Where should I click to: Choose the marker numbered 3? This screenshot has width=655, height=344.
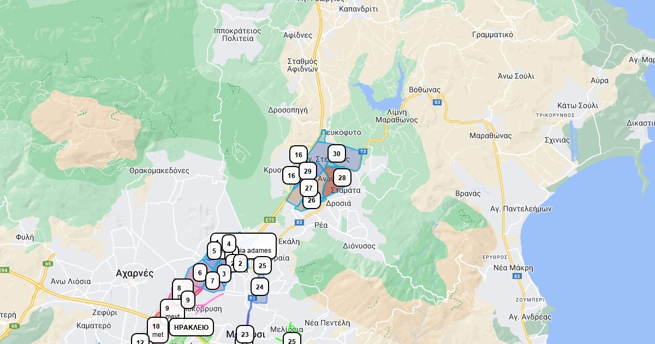point(224,274)
